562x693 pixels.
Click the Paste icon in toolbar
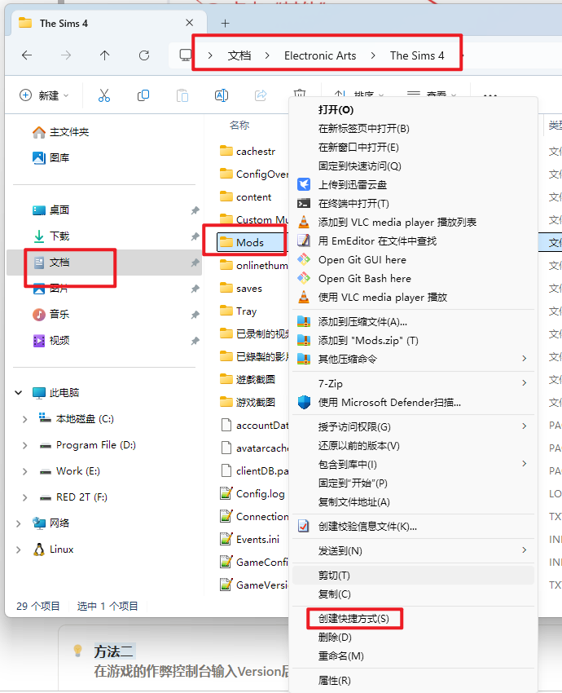coord(182,95)
